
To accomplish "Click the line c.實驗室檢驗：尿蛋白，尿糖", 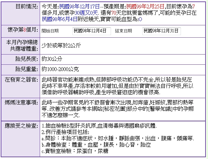I will [75, 151].
